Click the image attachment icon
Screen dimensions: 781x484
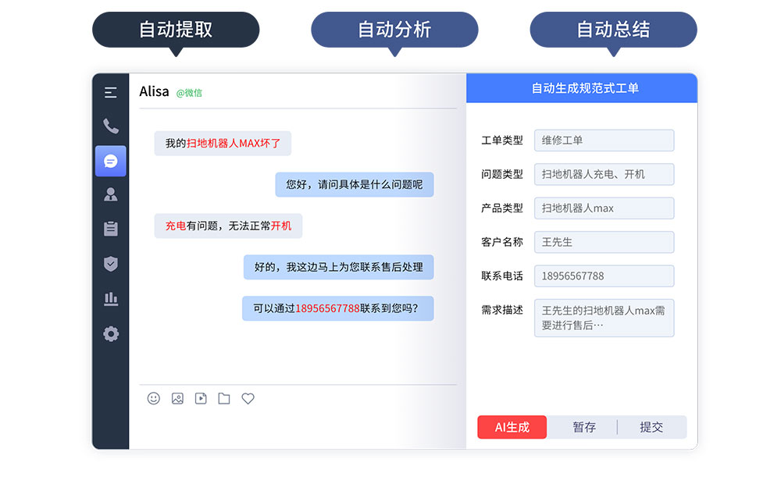177,399
